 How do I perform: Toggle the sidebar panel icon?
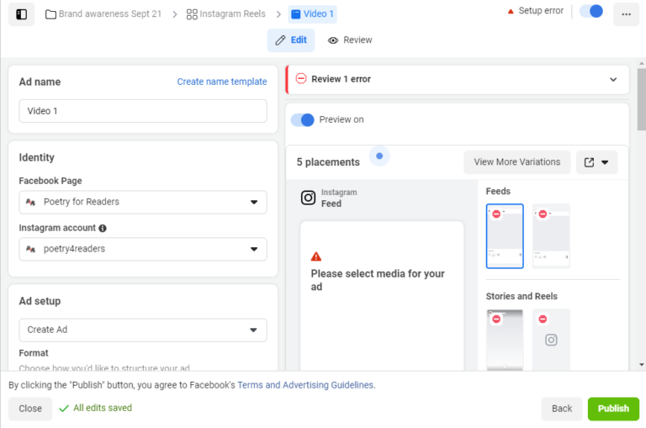click(x=21, y=13)
